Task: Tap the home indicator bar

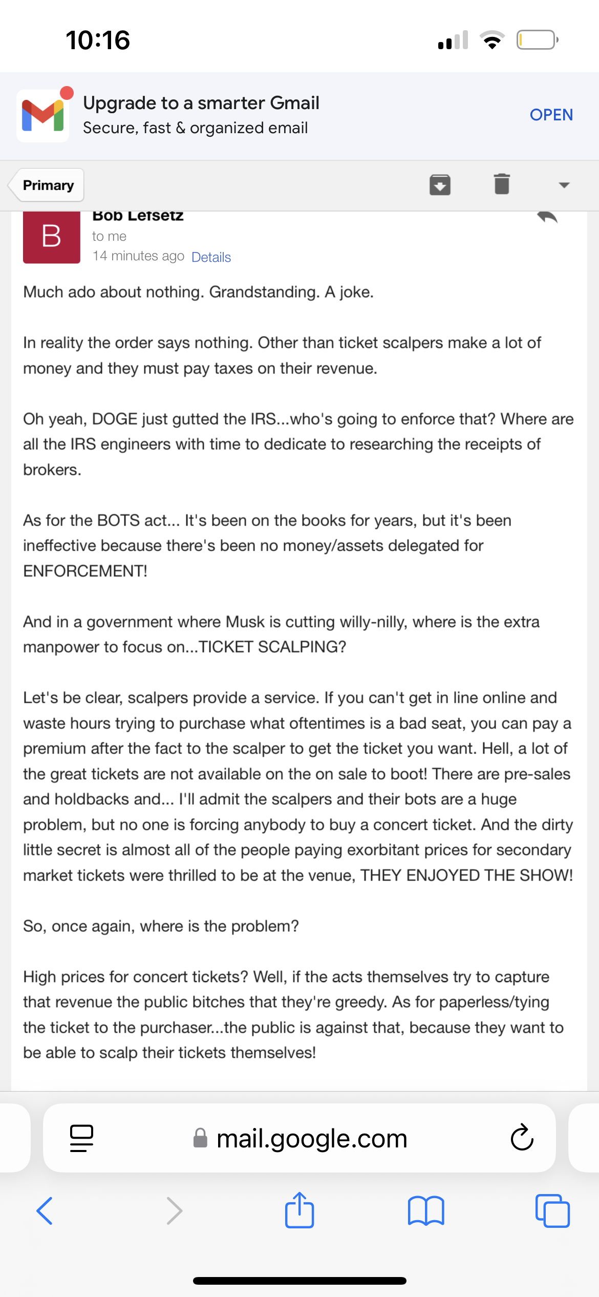Action: coord(299,1281)
